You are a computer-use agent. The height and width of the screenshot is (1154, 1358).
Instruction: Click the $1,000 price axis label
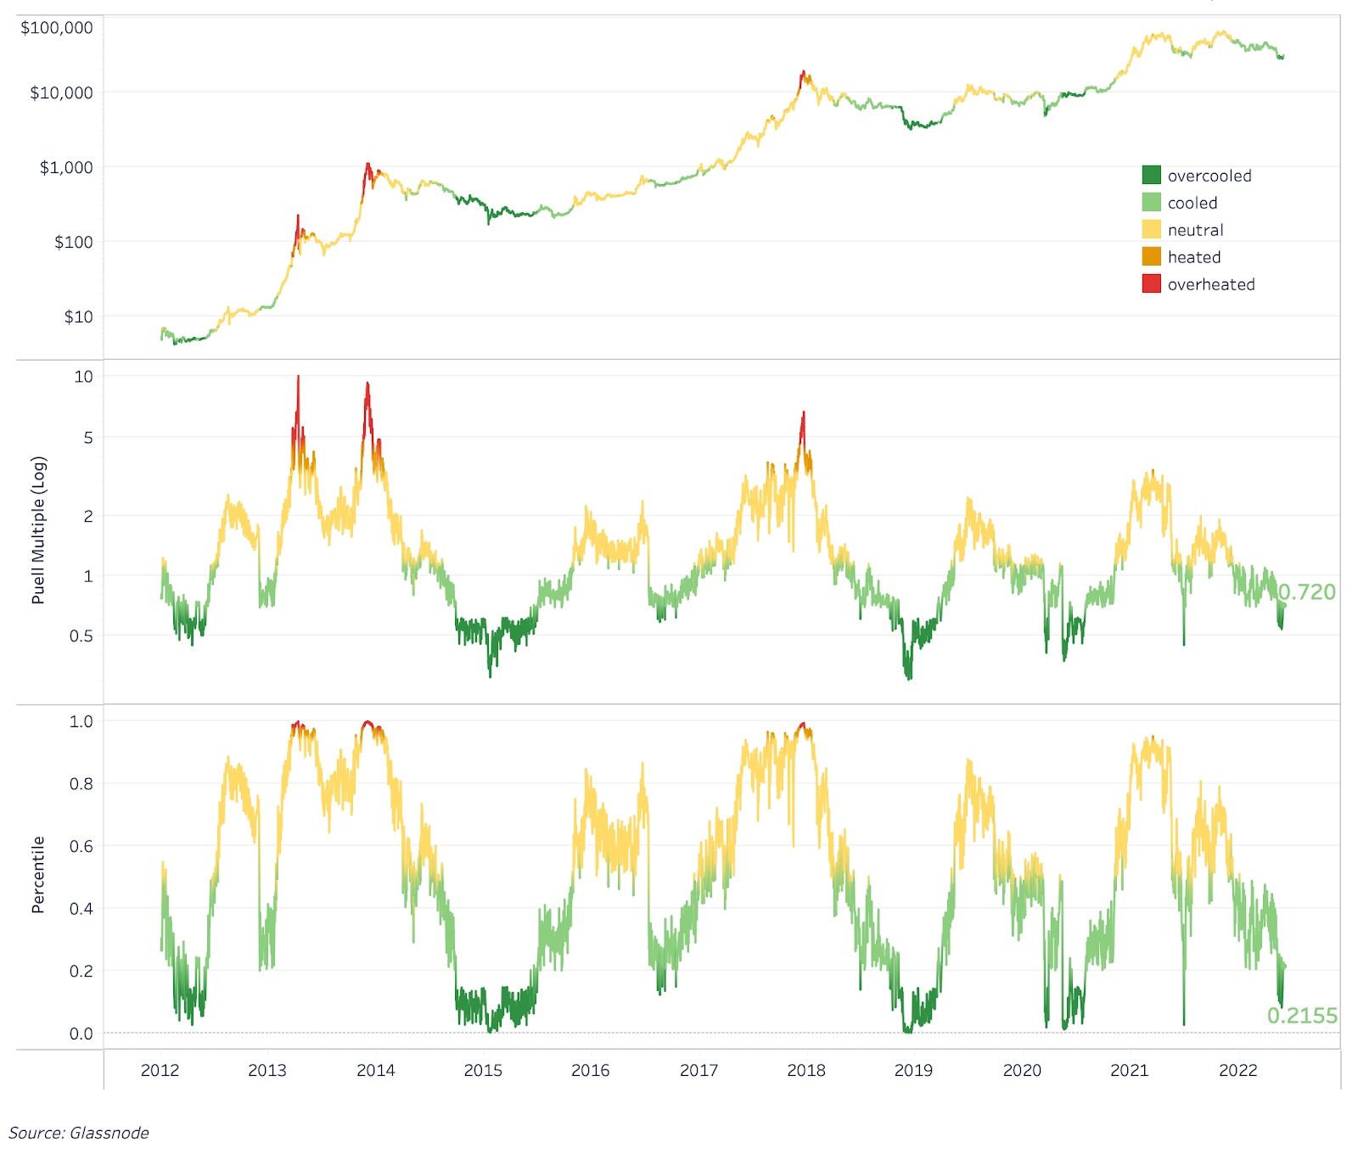click(66, 167)
